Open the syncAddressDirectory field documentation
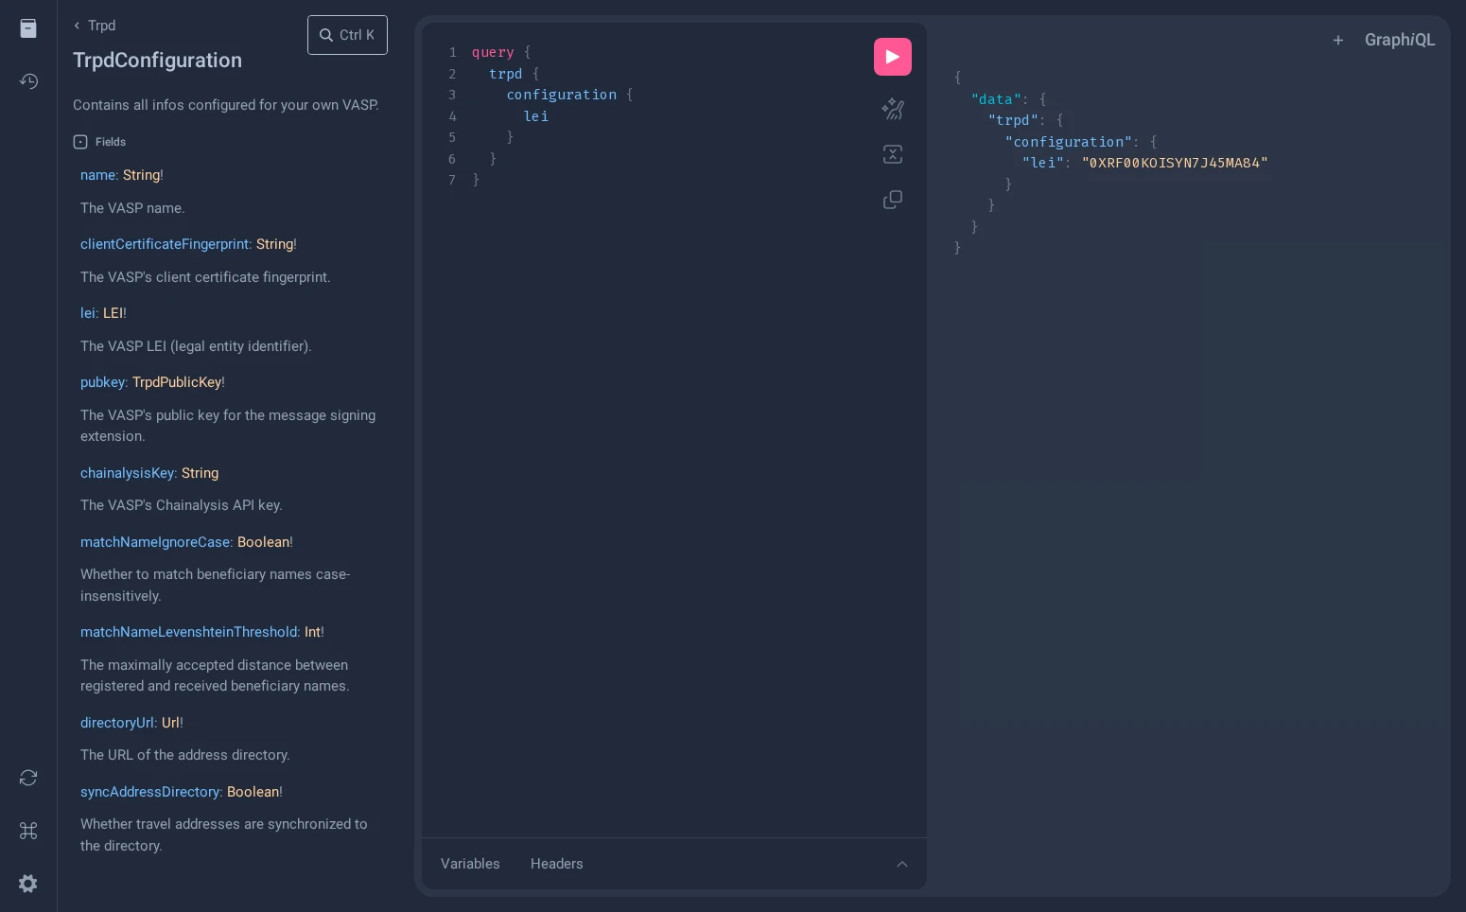Screen dimensions: 1466x912 click(150, 792)
